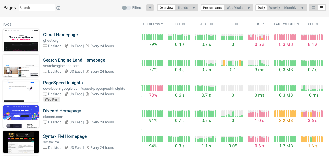Open the Page Weight help icon
329x156 pixels.
297,24
